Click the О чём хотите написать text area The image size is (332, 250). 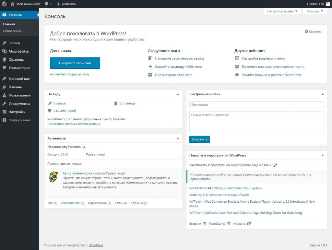coord(256,122)
